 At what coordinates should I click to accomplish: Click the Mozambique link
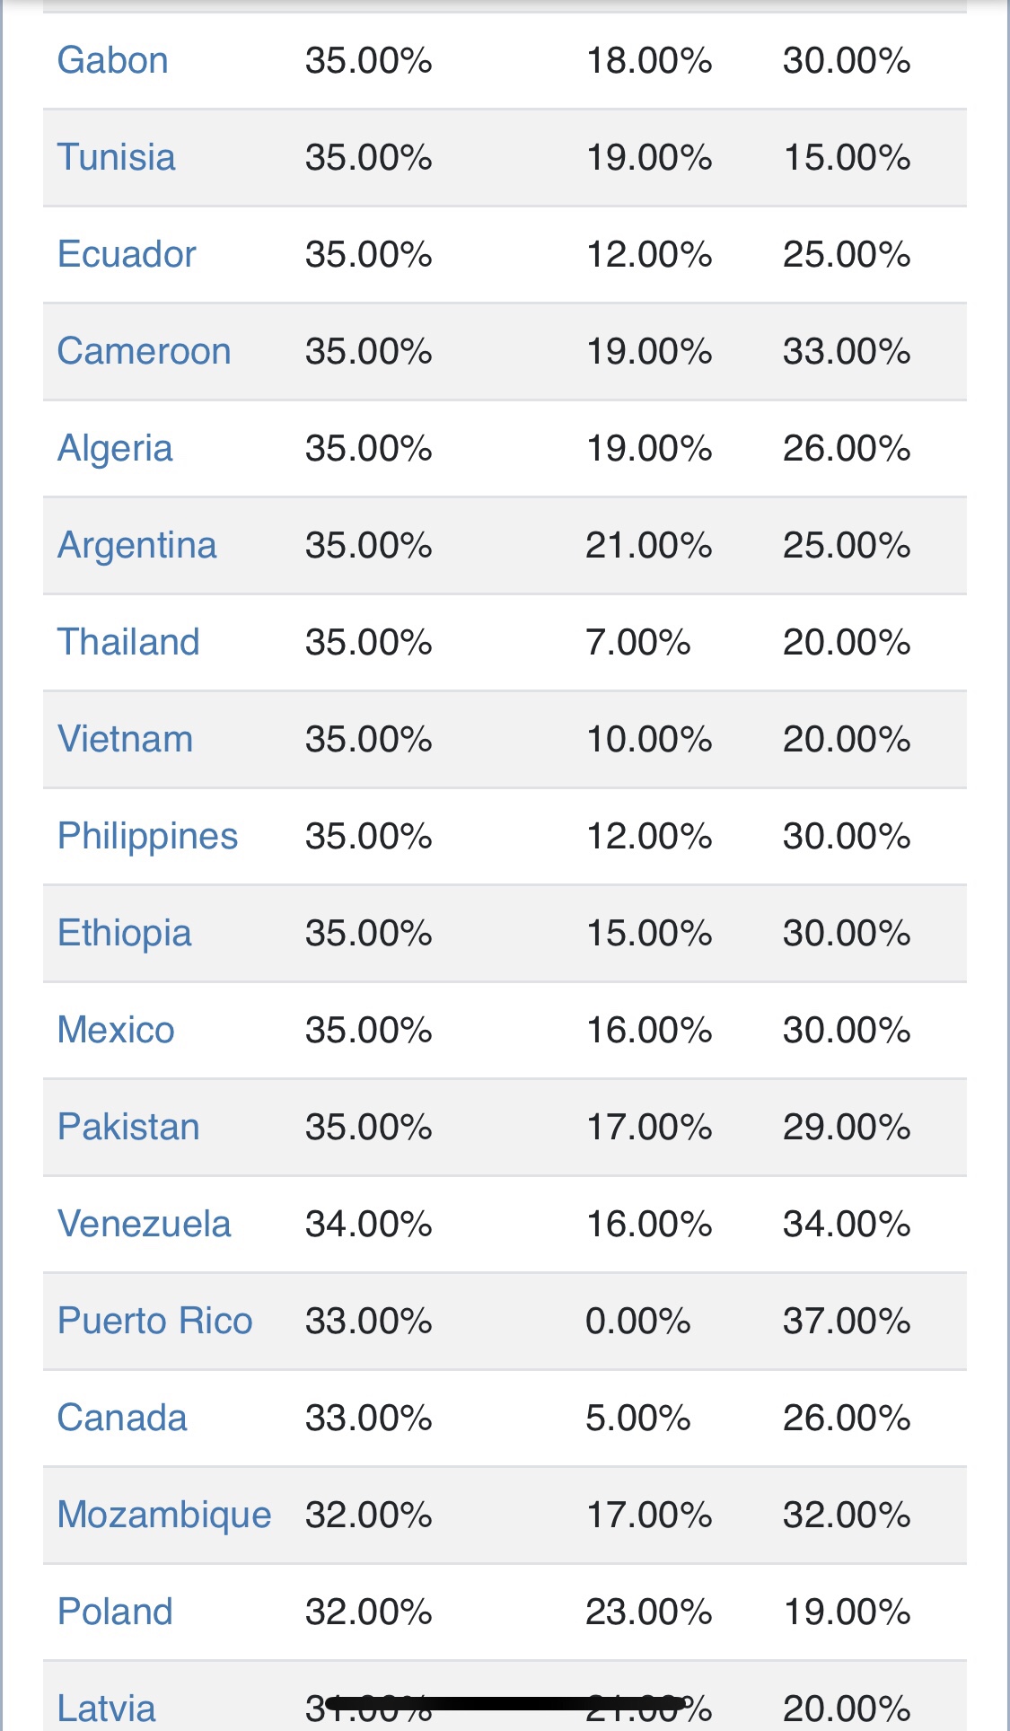164,1515
